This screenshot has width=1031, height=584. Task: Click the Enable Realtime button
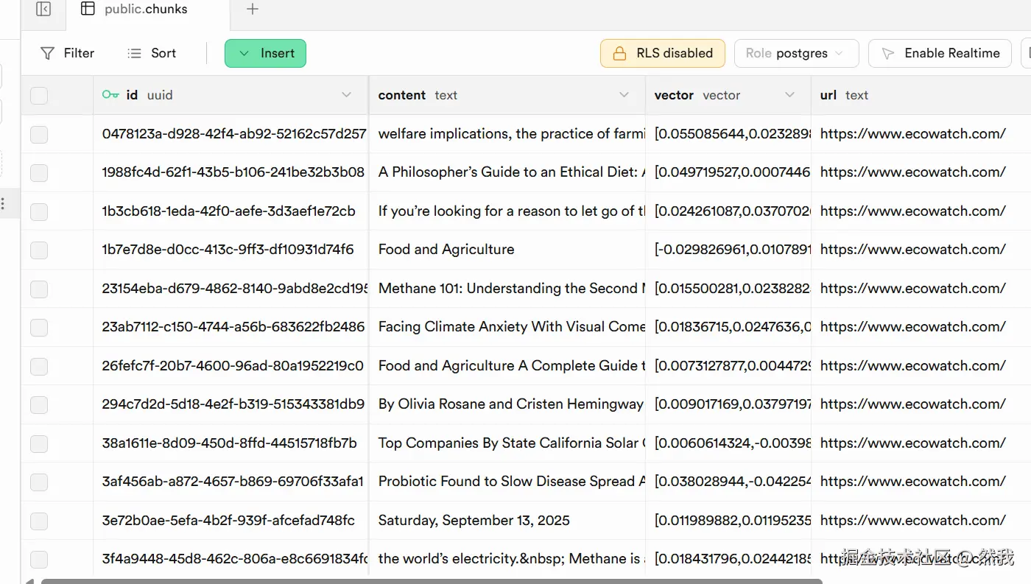pyautogui.click(x=941, y=53)
